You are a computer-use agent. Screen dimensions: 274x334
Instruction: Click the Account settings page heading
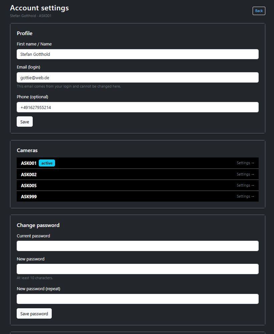click(39, 8)
